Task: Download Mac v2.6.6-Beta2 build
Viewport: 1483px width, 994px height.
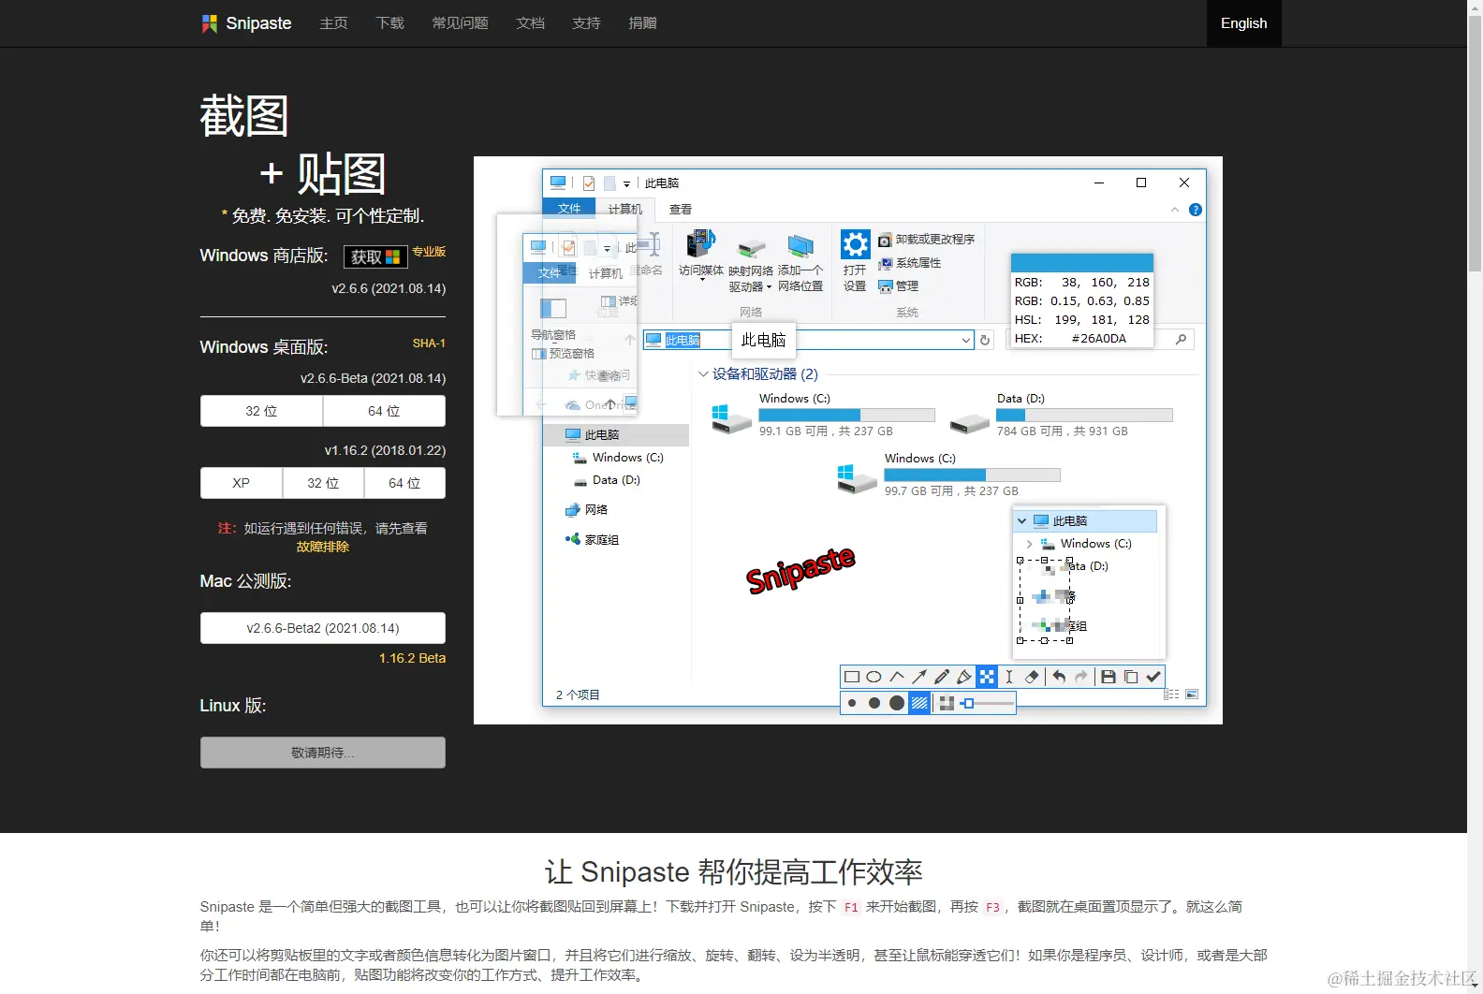Action: 323,628
